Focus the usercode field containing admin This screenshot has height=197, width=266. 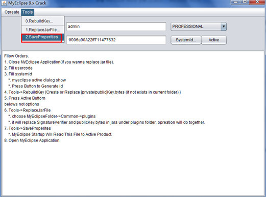coord(116,26)
